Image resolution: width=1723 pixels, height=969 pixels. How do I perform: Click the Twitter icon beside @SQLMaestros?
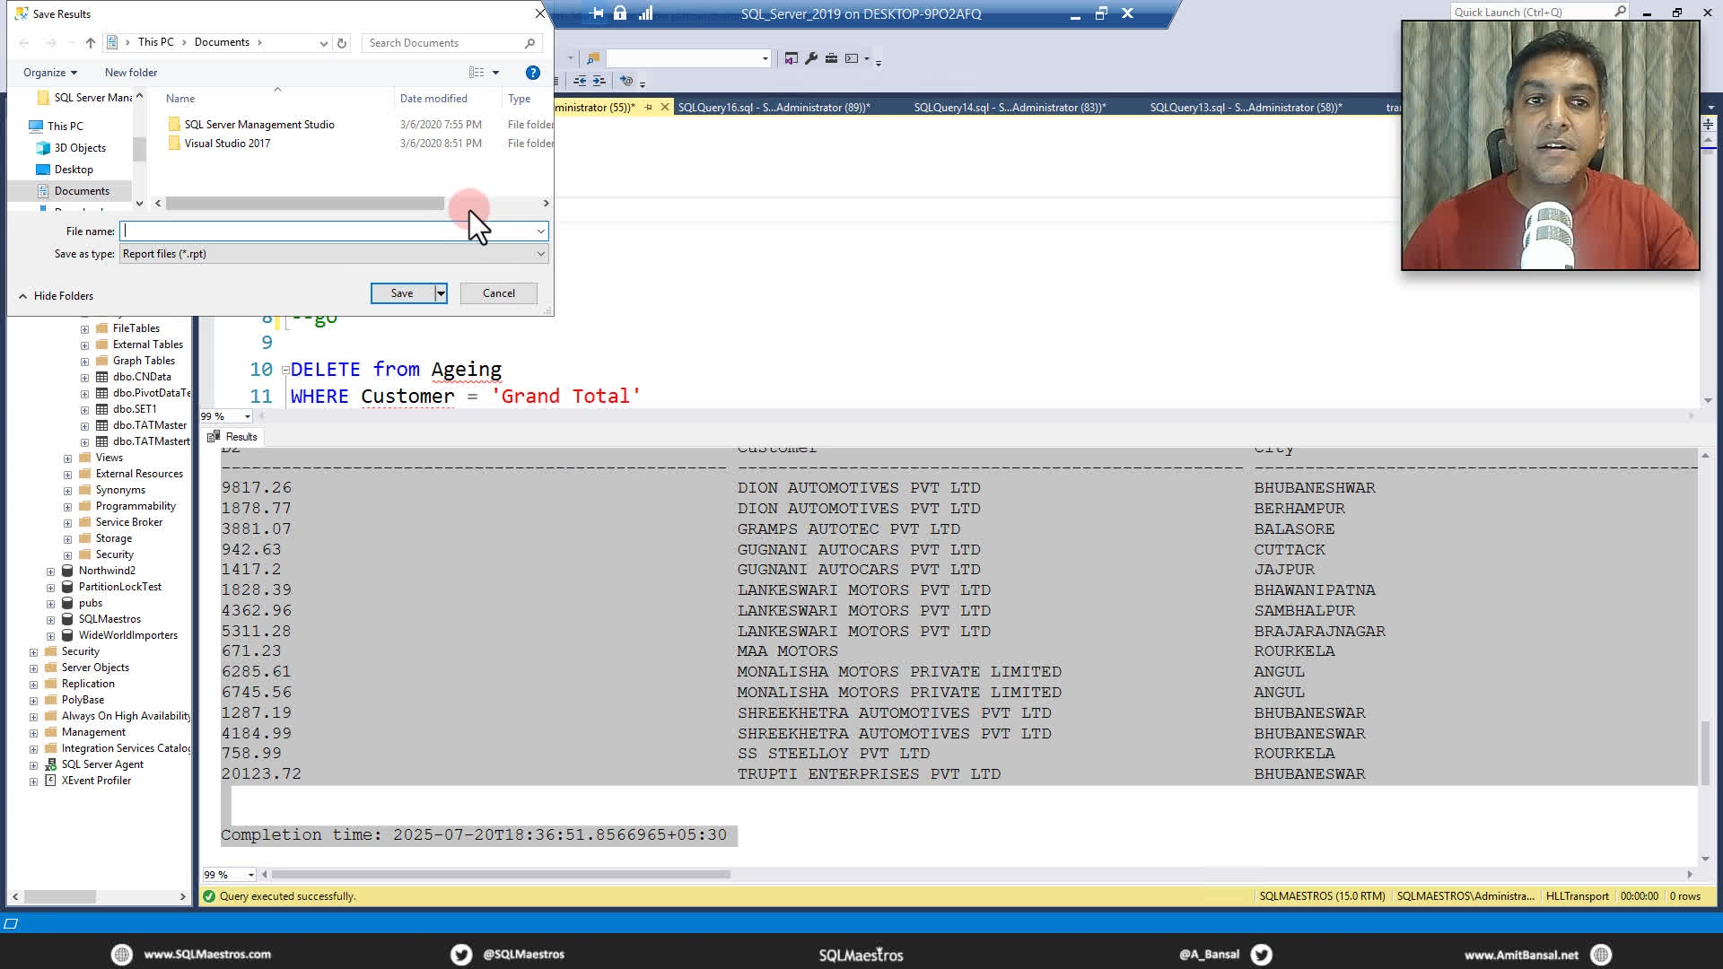click(x=461, y=955)
